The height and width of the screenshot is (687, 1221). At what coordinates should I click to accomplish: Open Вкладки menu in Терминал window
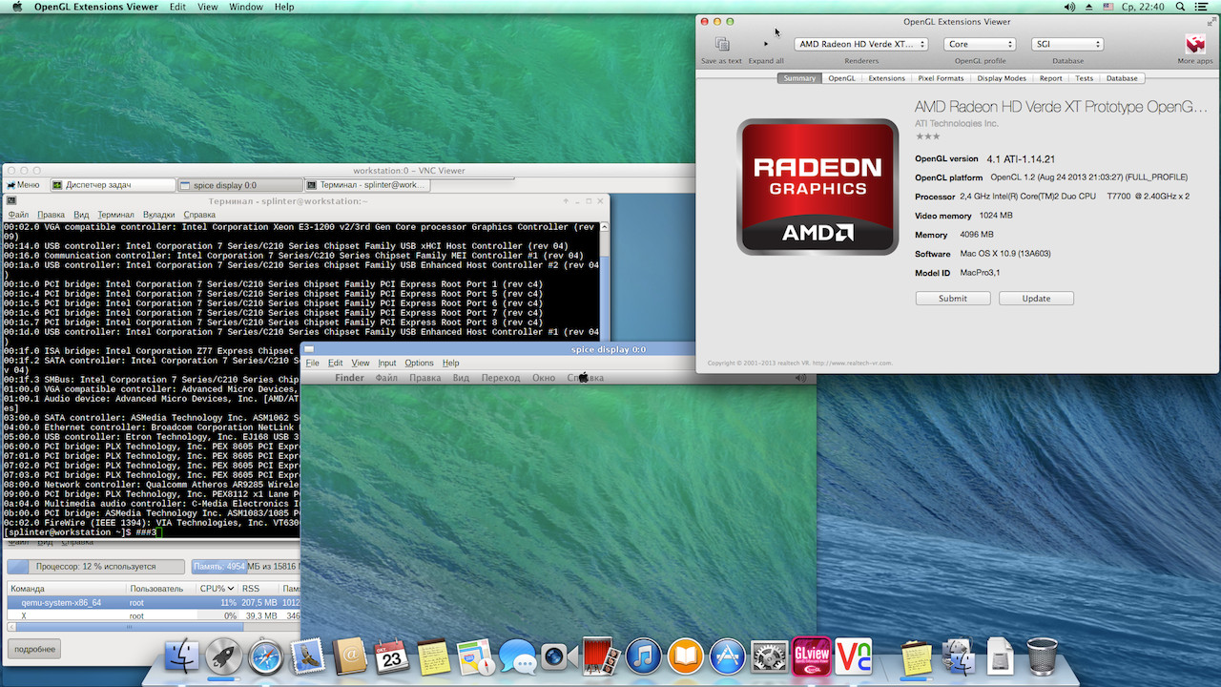point(159,215)
